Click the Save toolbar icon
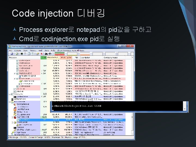The image size is (196, 147). coord(12,54)
